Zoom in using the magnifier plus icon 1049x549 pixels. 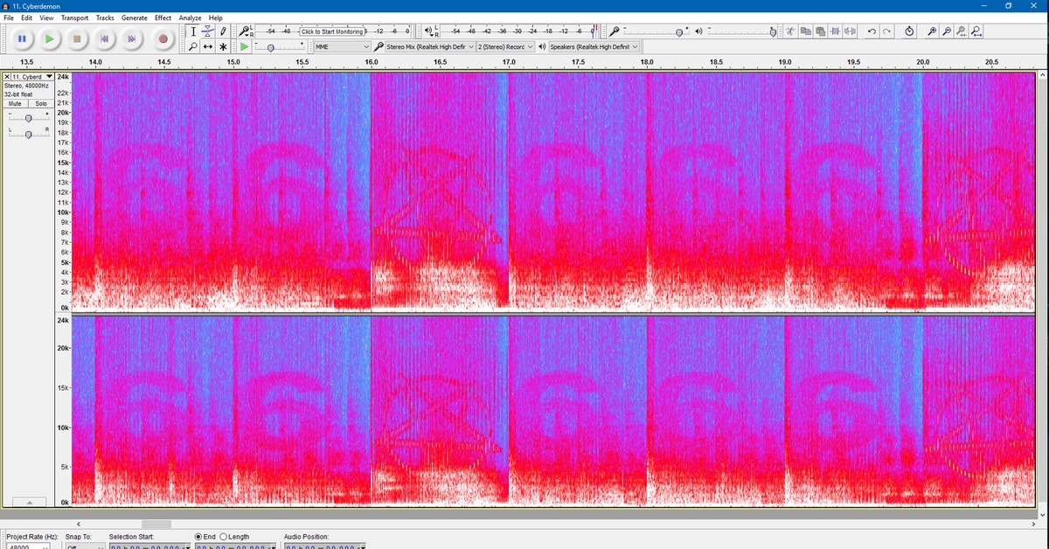coord(932,31)
